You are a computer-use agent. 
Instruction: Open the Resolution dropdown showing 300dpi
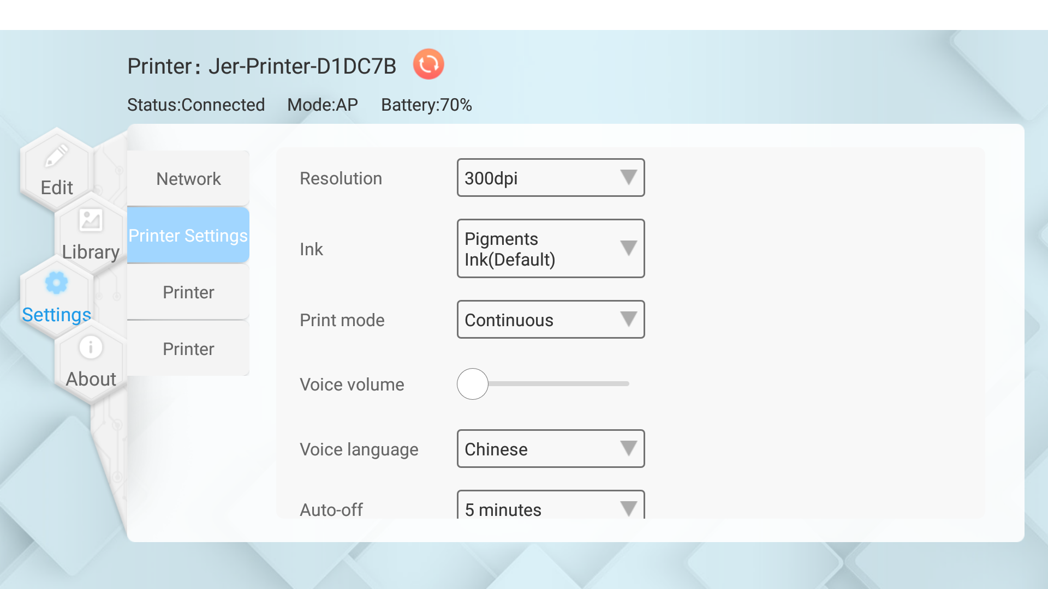tap(550, 177)
